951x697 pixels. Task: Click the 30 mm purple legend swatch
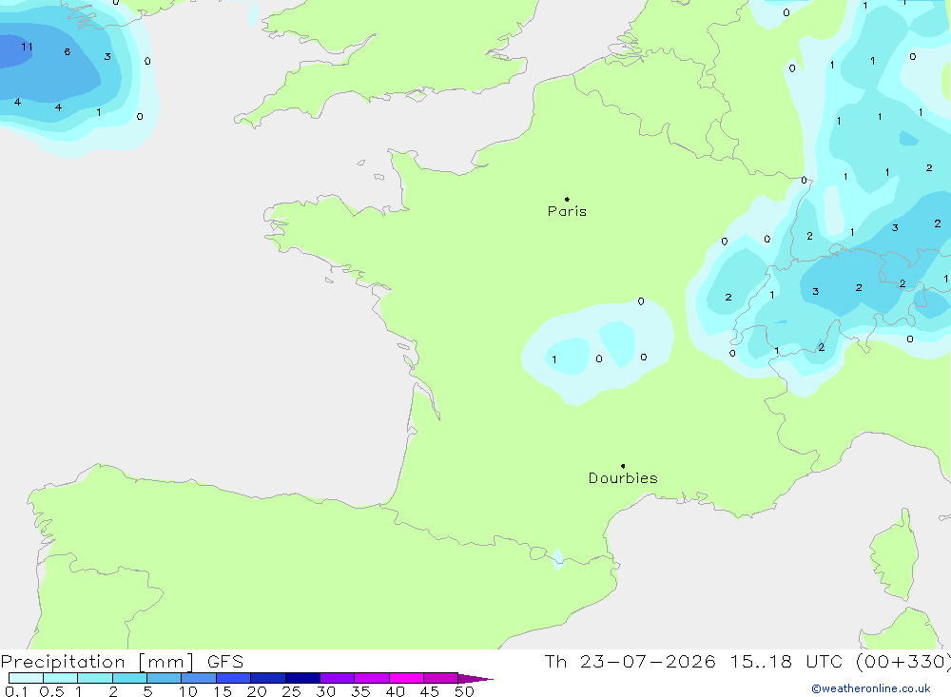click(x=338, y=678)
